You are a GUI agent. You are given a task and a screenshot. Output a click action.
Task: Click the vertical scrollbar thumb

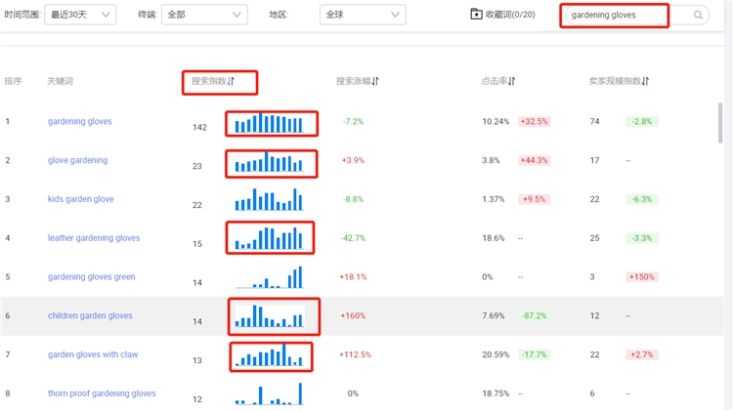point(720,123)
